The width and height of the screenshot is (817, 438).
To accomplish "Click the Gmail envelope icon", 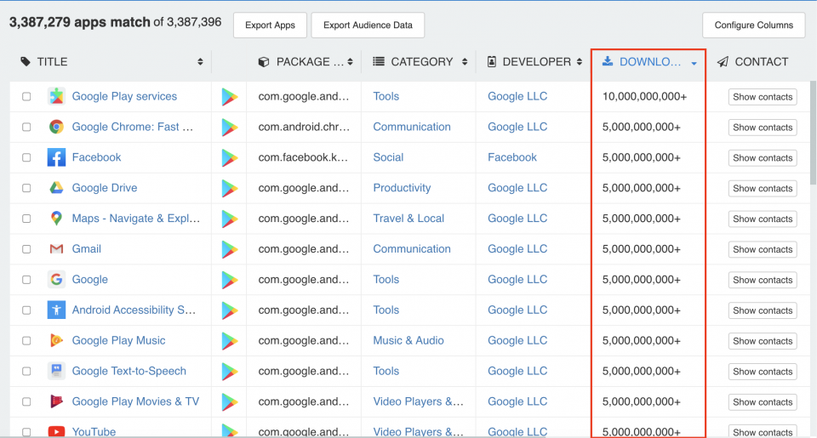I will coord(56,249).
